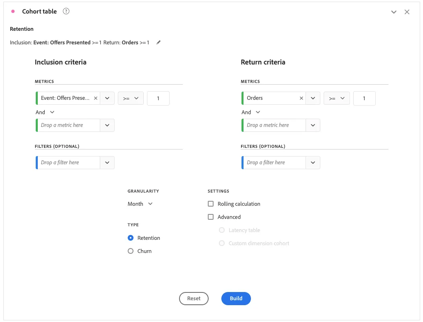Click the Build button

[x=236, y=299]
